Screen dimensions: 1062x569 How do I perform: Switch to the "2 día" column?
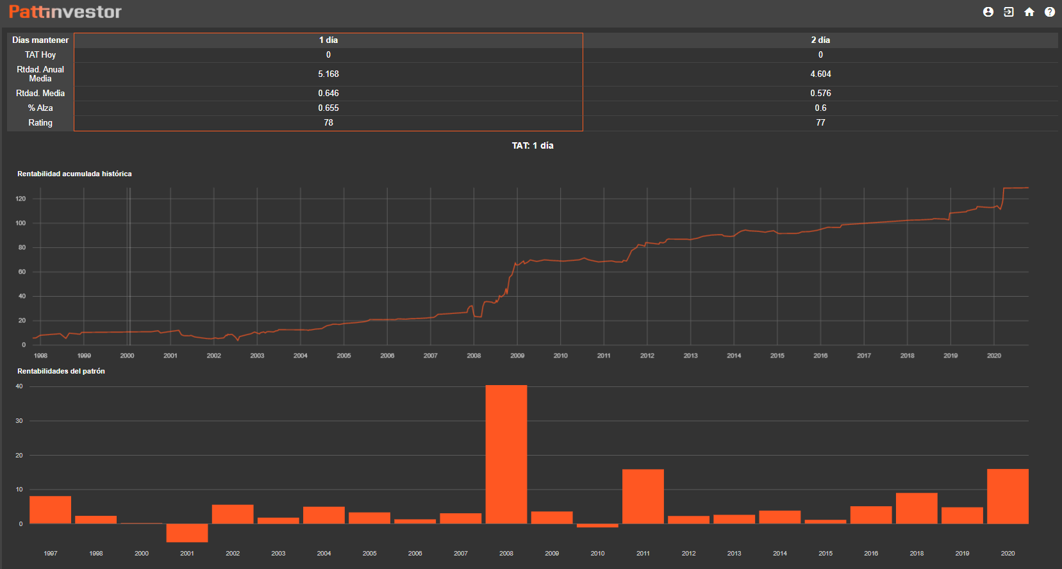click(820, 40)
